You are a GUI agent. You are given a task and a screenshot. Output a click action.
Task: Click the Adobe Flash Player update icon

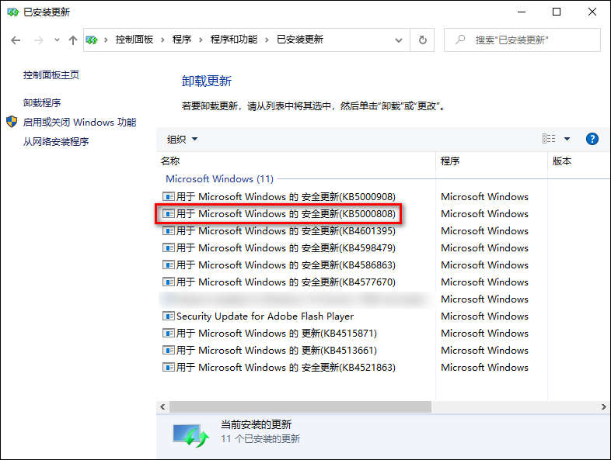click(169, 316)
